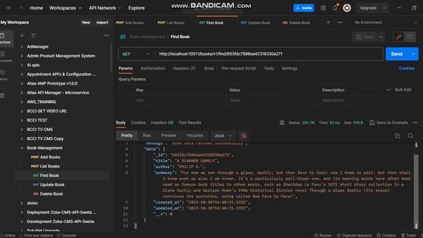Image resolution: width=423 pixels, height=238 pixels.
Task: Open the response three-dots options menu
Action: pos(415,123)
